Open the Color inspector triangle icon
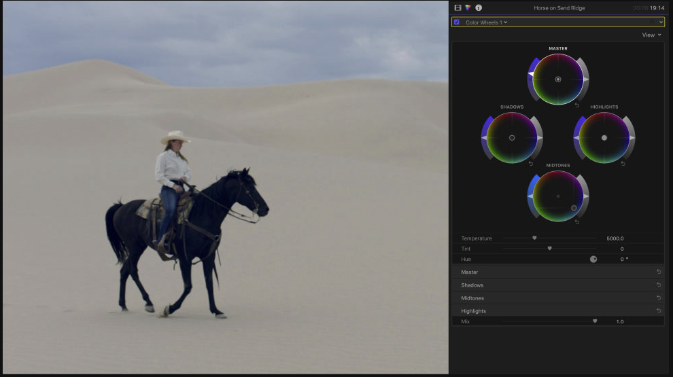This screenshot has height=377, width=673. click(468, 7)
